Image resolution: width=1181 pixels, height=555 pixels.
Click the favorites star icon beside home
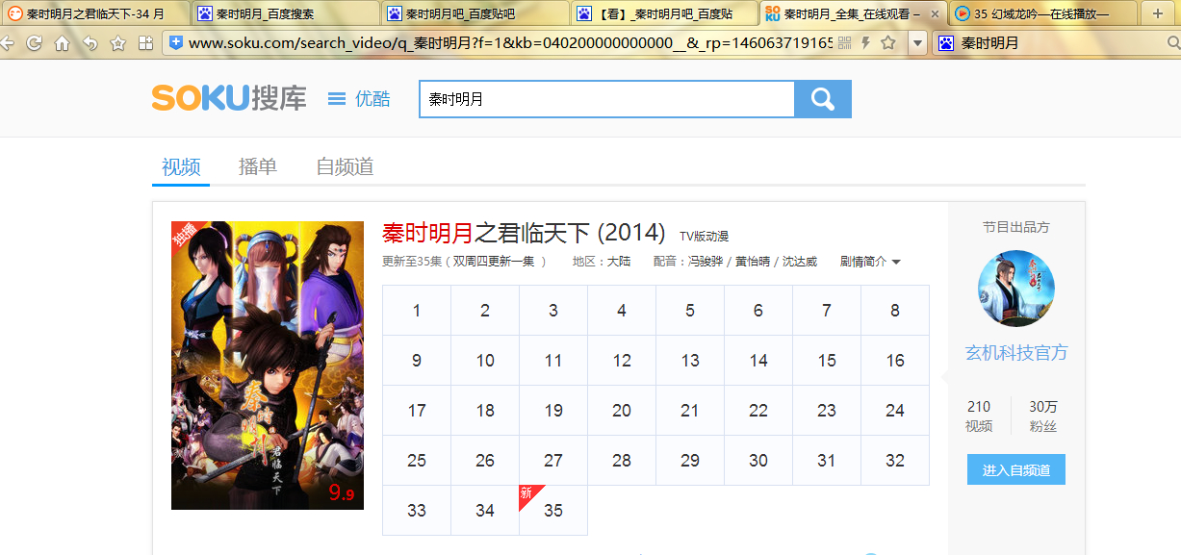pyautogui.click(x=118, y=43)
